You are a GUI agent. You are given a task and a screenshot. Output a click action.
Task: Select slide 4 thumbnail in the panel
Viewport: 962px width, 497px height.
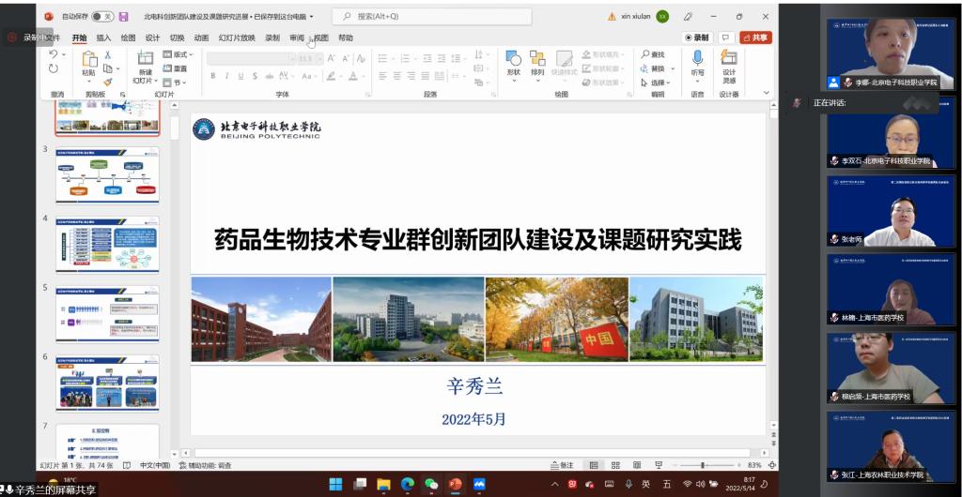click(x=107, y=244)
